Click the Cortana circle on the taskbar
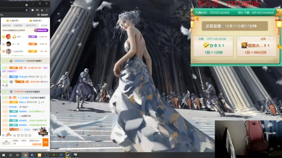 coord(11,155)
